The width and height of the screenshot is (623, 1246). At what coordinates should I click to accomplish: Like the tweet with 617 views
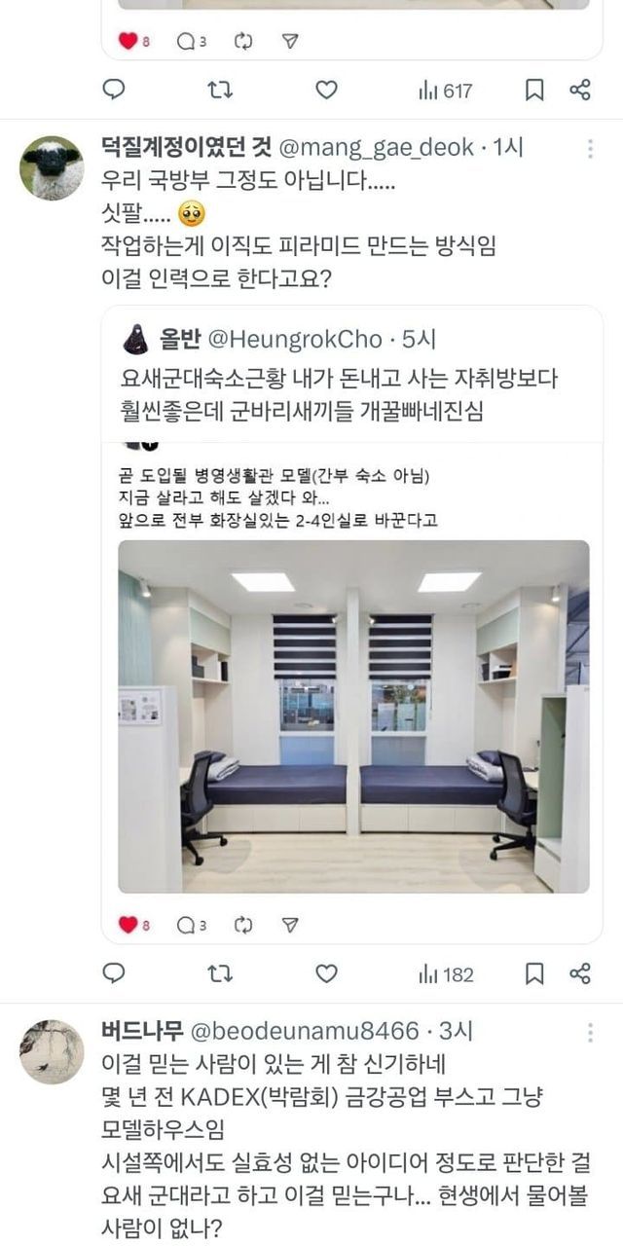tap(327, 91)
